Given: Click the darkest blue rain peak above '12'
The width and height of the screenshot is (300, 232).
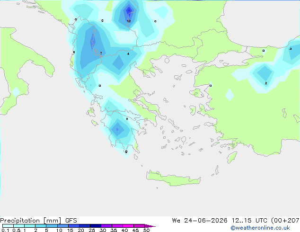Looking at the screenshot, I should tap(129, 10).
